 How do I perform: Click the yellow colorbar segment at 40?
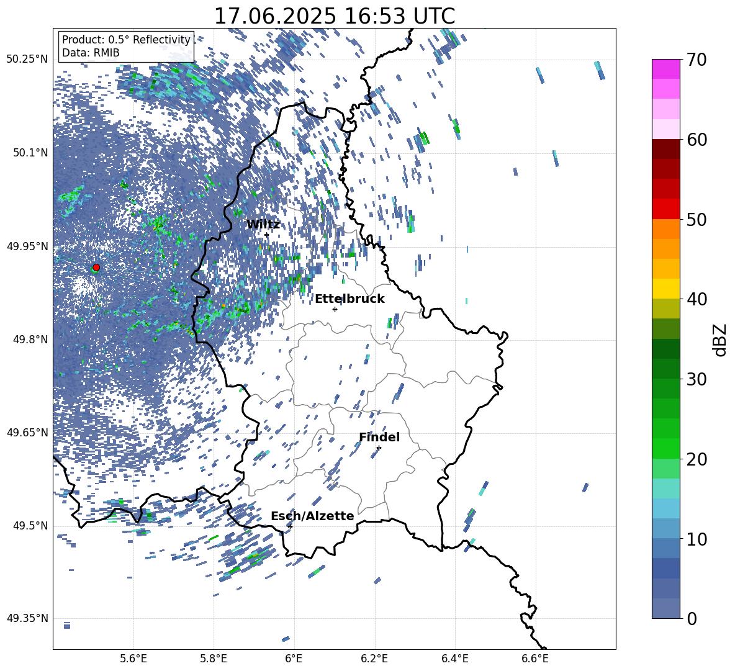pos(666,289)
